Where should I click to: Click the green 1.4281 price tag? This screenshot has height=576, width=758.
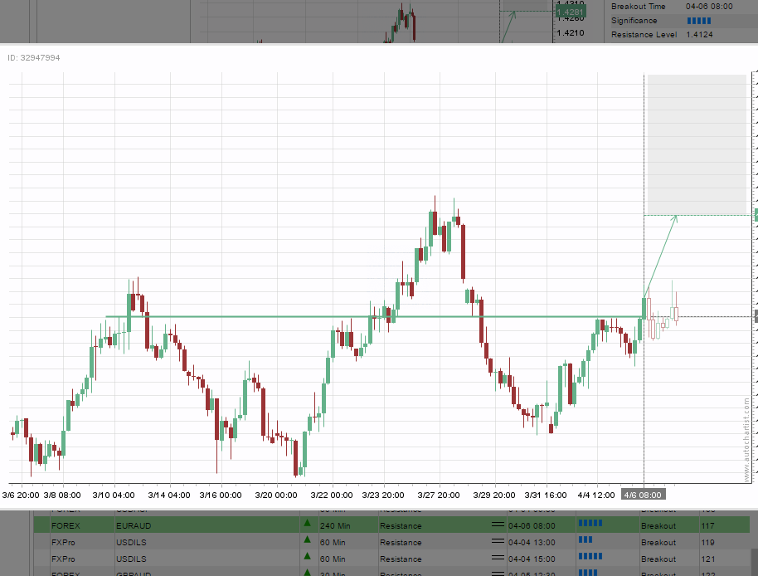click(571, 12)
